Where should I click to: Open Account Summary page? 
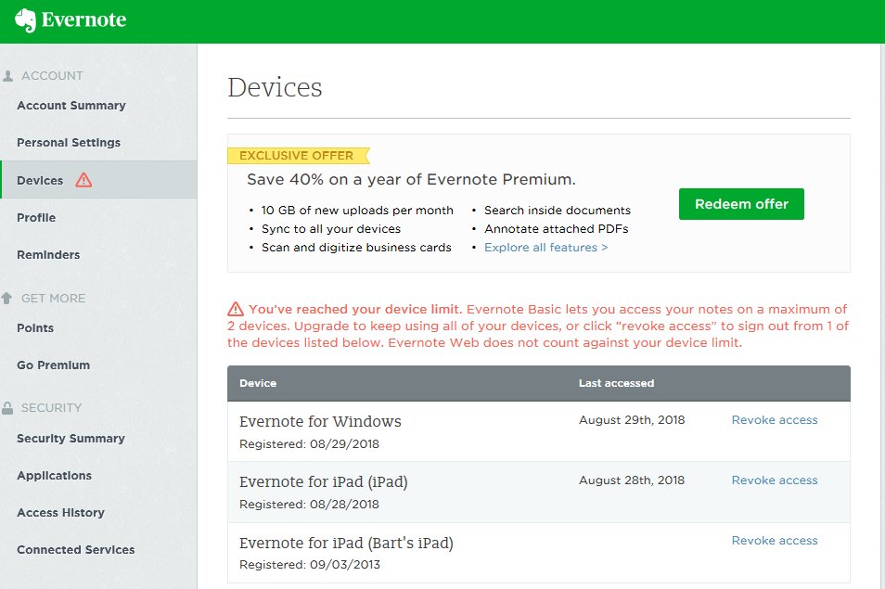(71, 106)
